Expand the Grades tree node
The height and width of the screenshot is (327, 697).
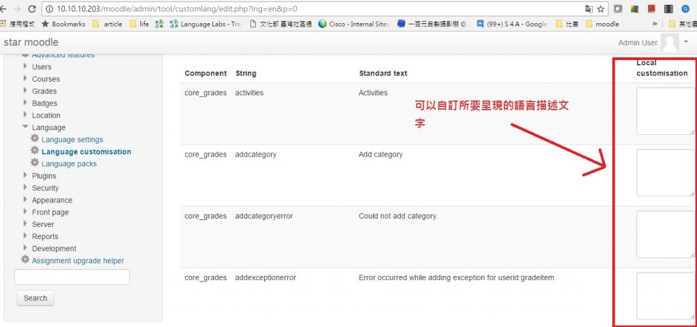click(x=25, y=91)
